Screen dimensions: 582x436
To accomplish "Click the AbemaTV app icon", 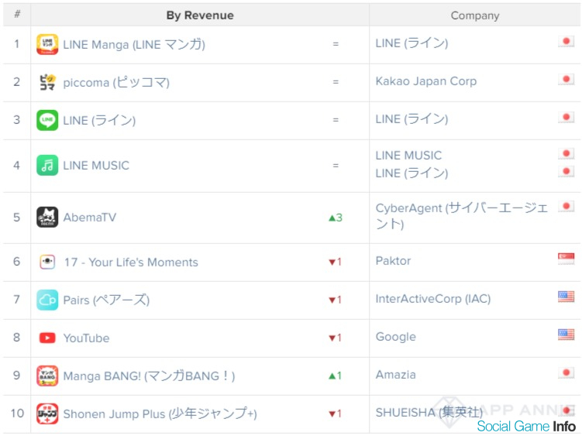I will pyautogui.click(x=47, y=218).
